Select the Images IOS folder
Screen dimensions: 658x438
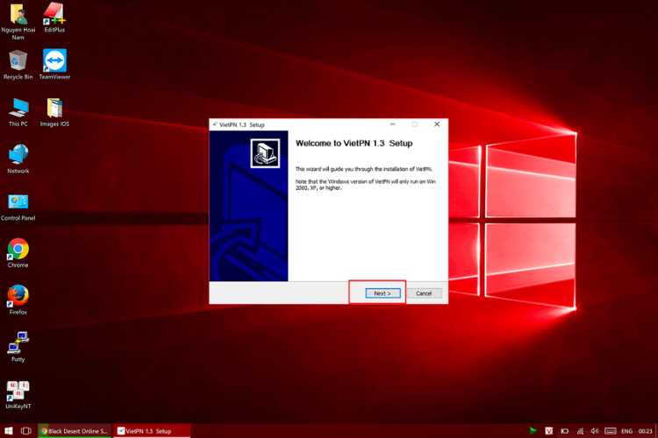click(54, 112)
